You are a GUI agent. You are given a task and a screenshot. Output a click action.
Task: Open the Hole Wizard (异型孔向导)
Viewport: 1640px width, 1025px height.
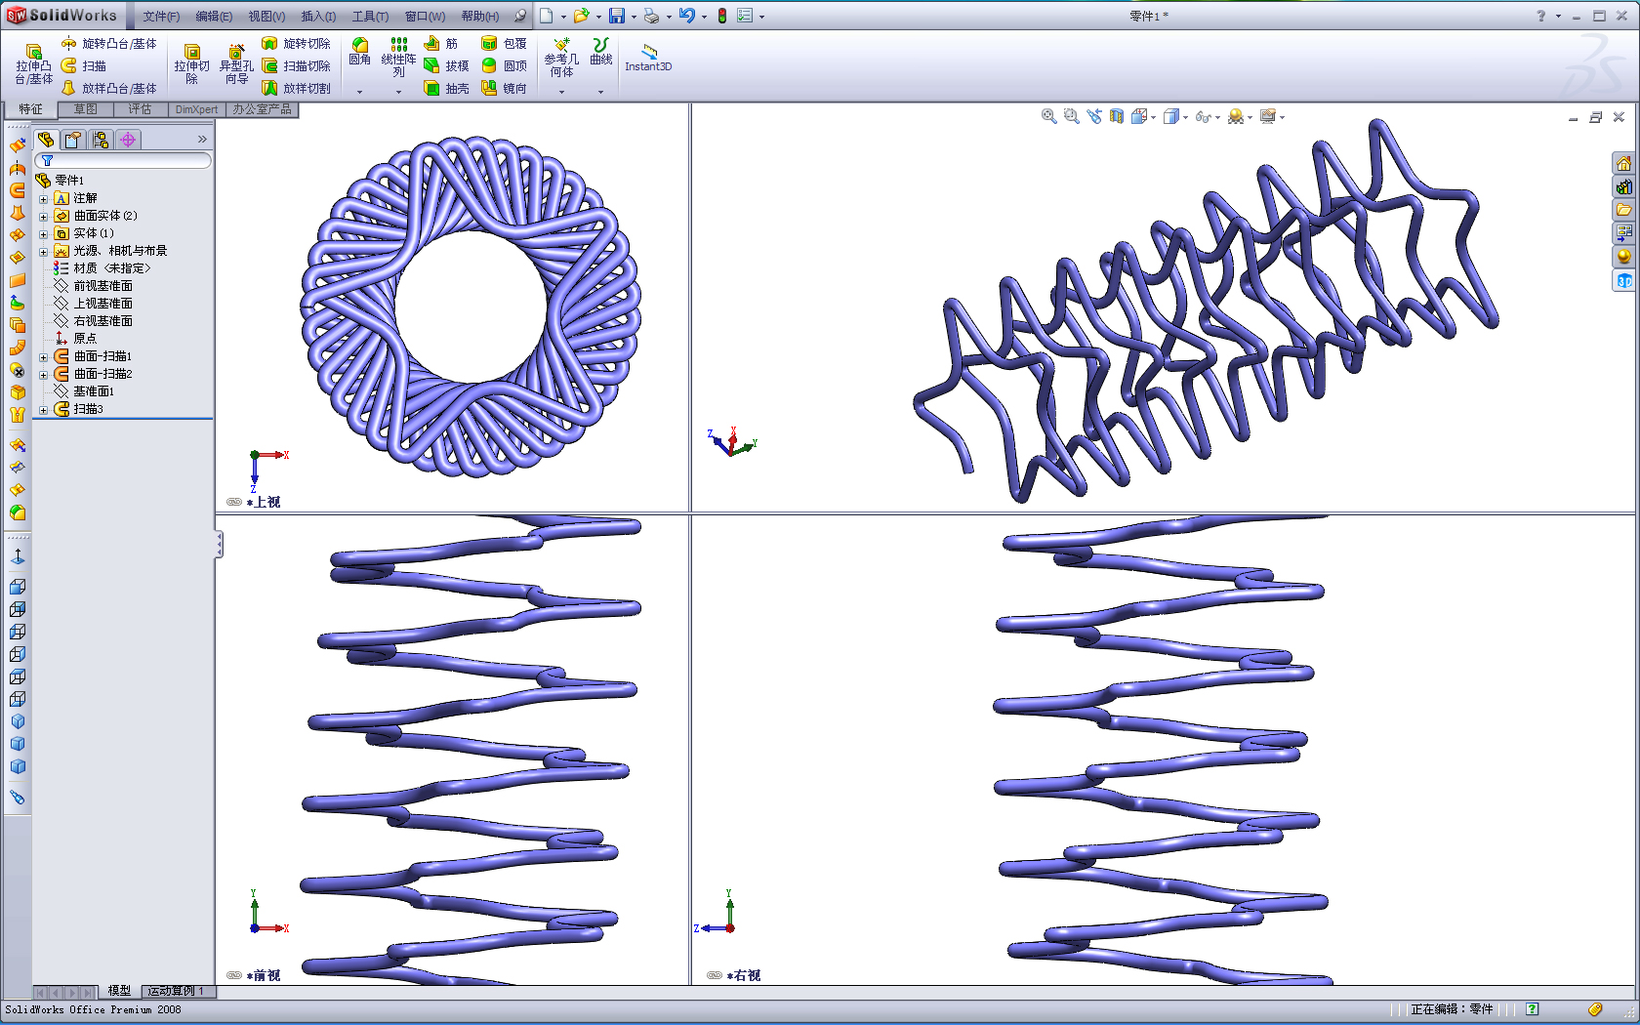[x=236, y=64]
